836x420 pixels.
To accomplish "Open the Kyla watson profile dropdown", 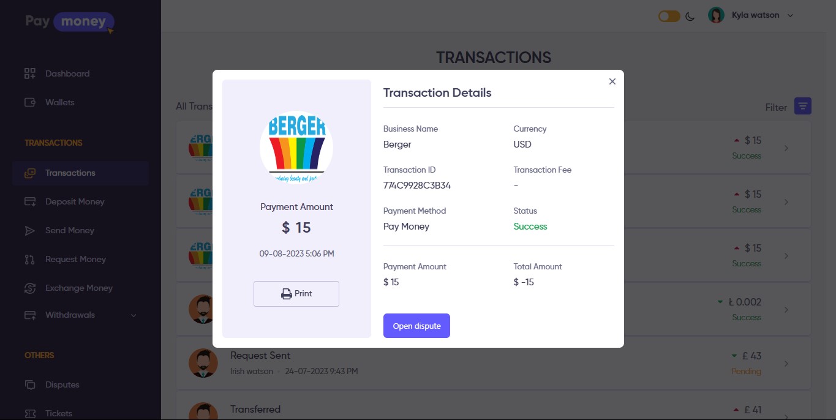I will [750, 15].
